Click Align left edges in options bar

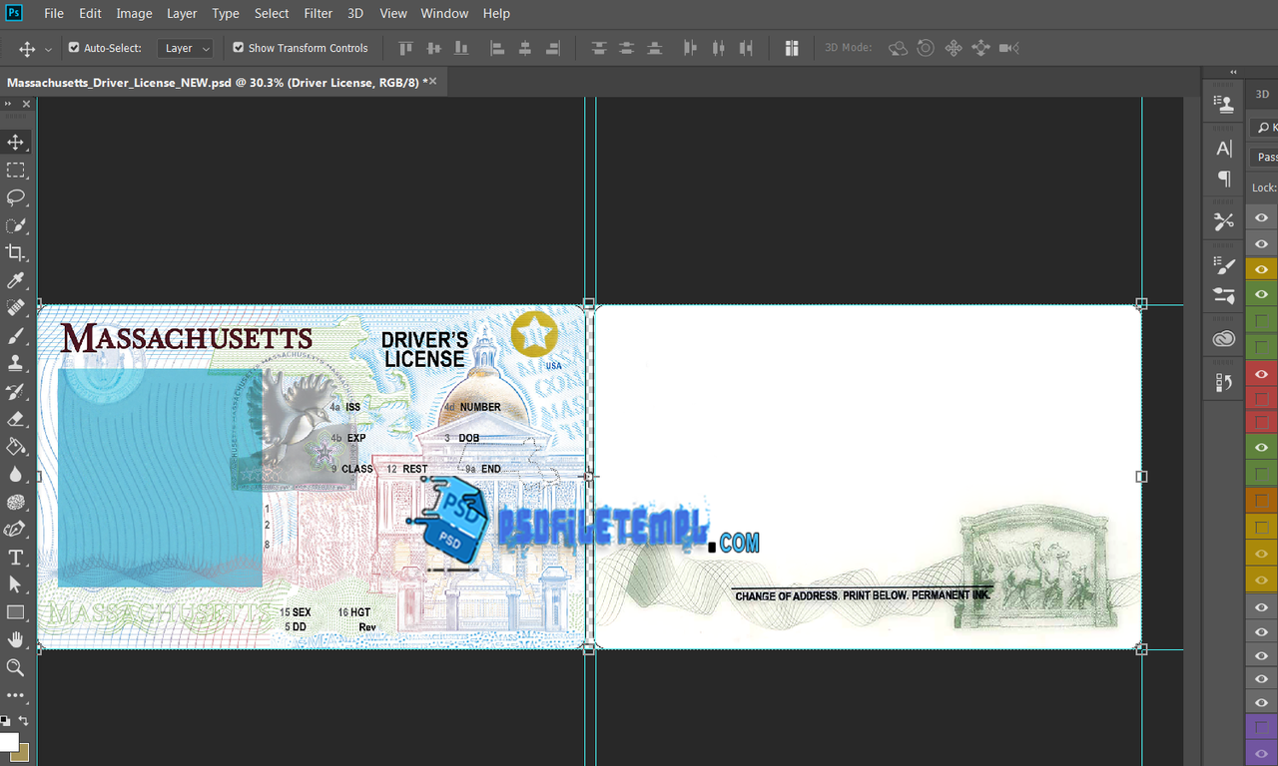pyautogui.click(x=497, y=48)
